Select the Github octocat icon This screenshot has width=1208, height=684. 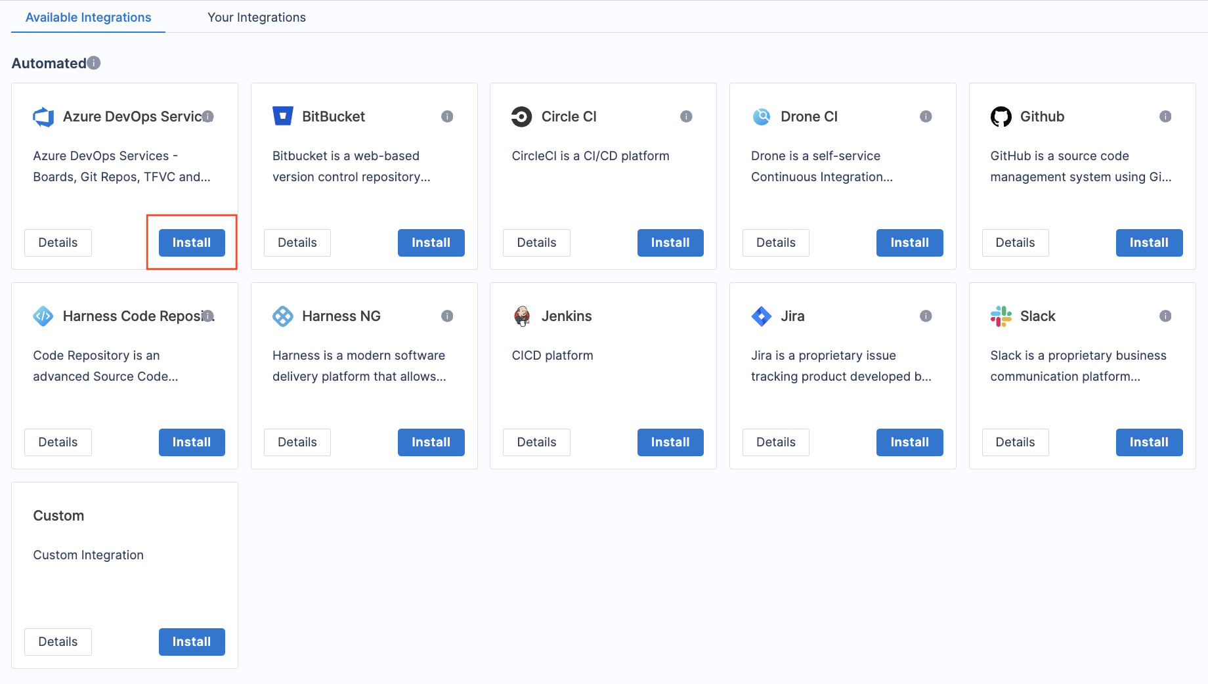click(x=1001, y=116)
